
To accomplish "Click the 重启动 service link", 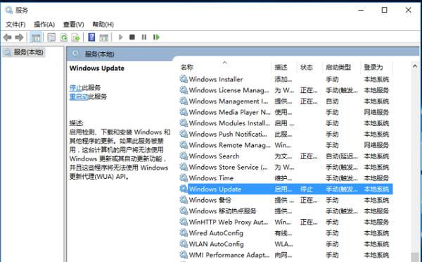I will 79,96.
